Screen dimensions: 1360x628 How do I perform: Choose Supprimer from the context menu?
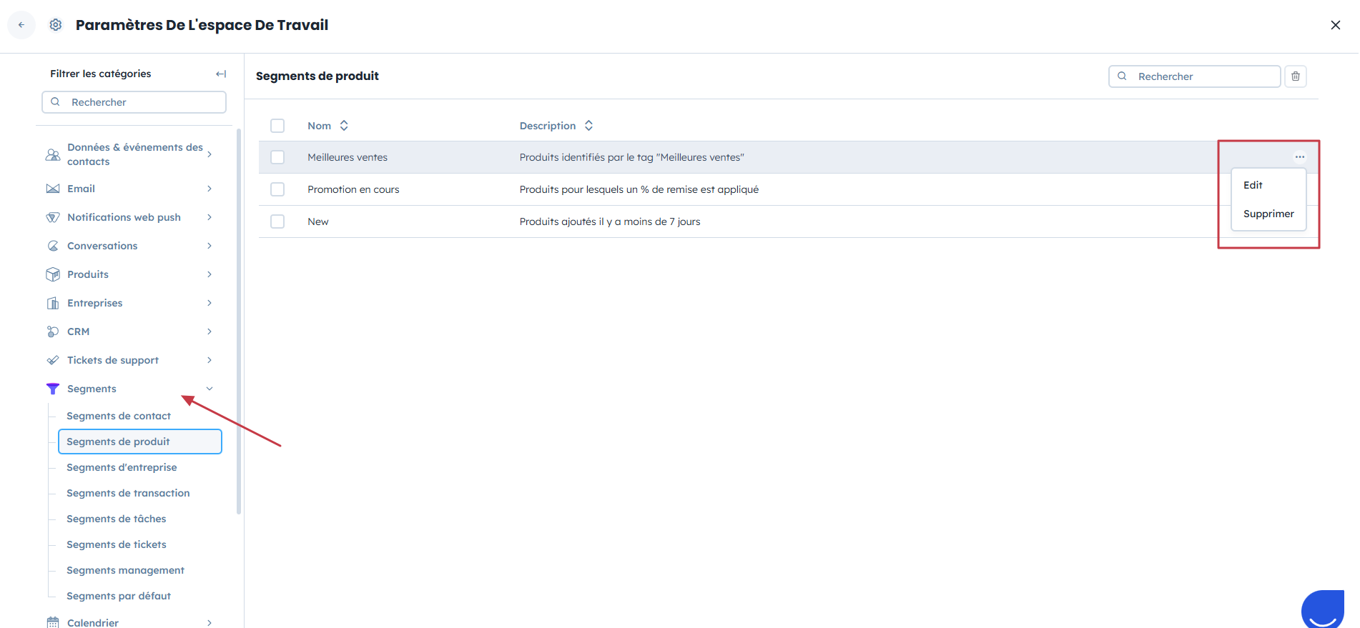pos(1268,214)
